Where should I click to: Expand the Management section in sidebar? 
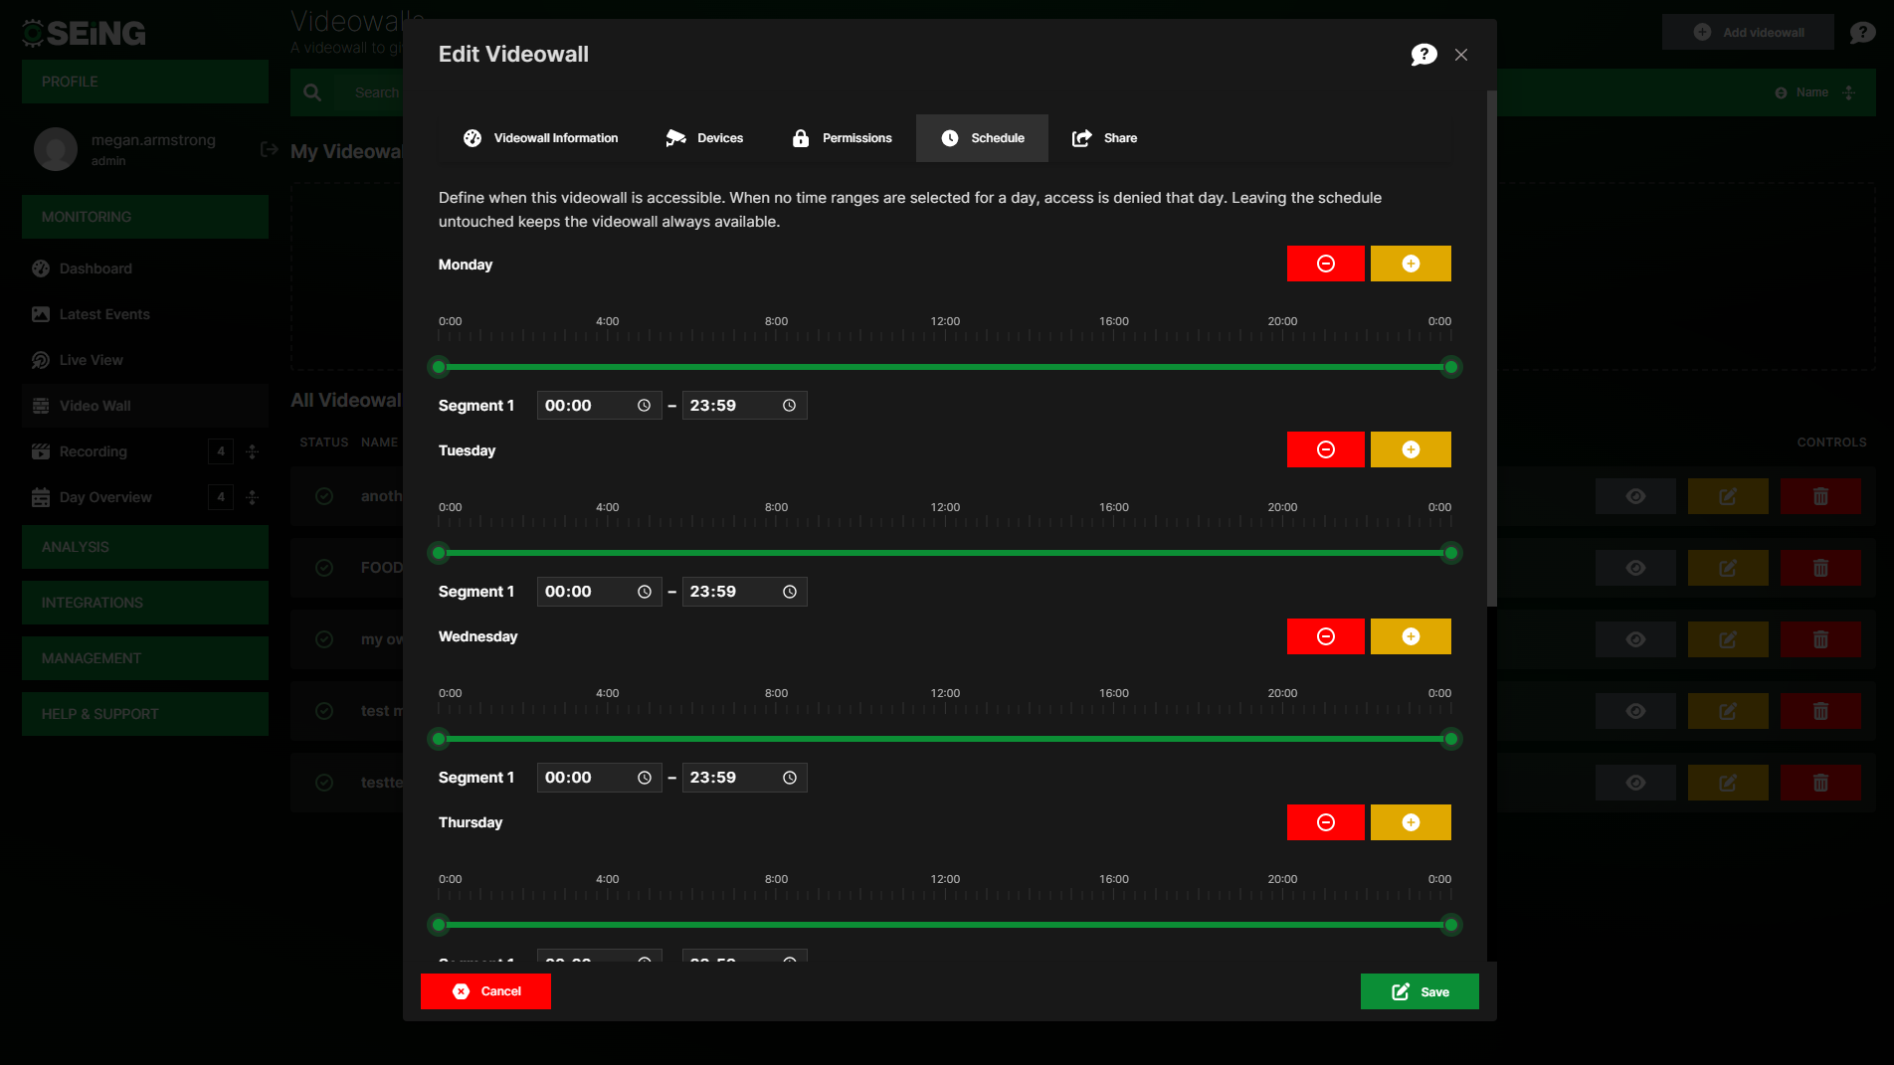(x=145, y=658)
